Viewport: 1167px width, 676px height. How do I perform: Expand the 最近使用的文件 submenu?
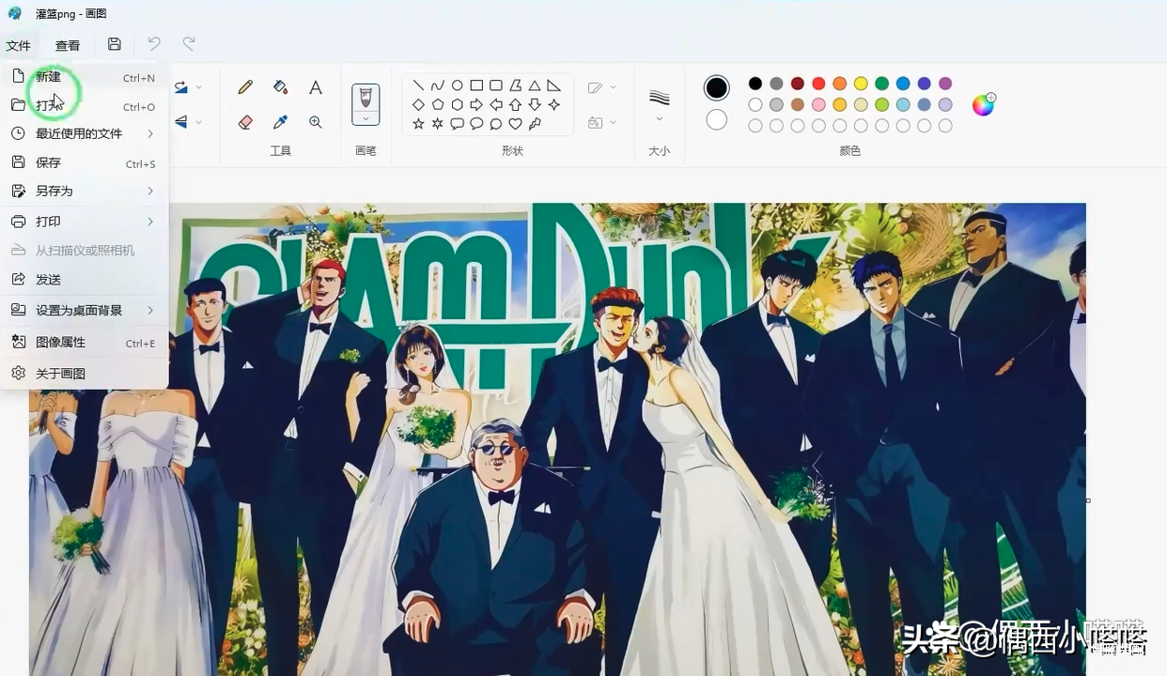(150, 133)
